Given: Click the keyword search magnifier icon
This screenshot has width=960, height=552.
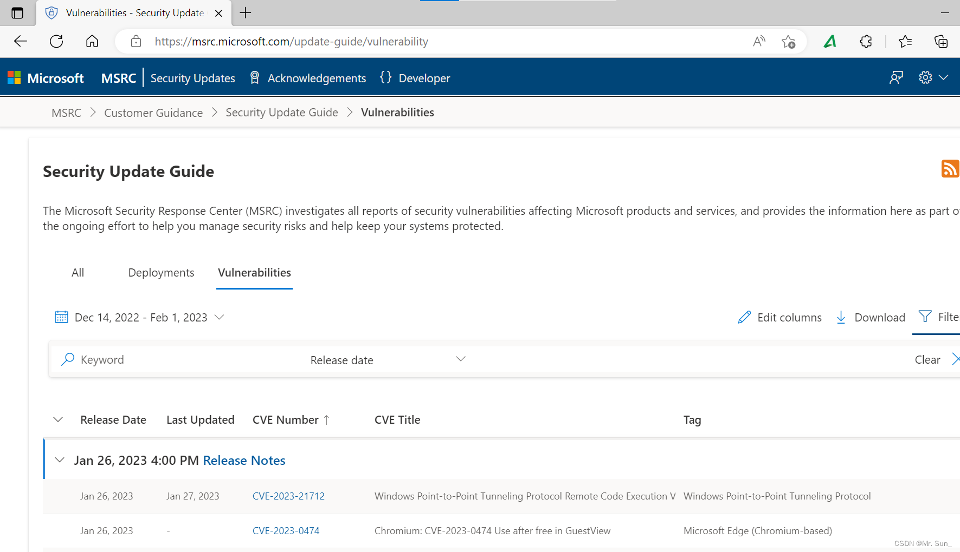Looking at the screenshot, I should pyautogui.click(x=68, y=359).
